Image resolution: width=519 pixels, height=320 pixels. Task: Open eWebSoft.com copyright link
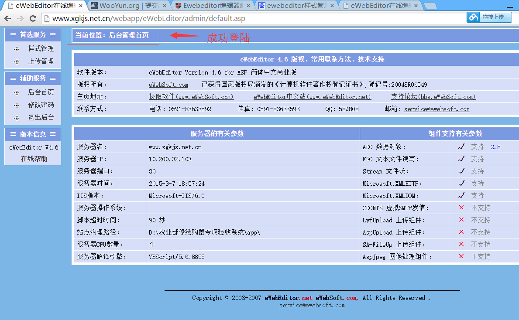(x=168, y=85)
